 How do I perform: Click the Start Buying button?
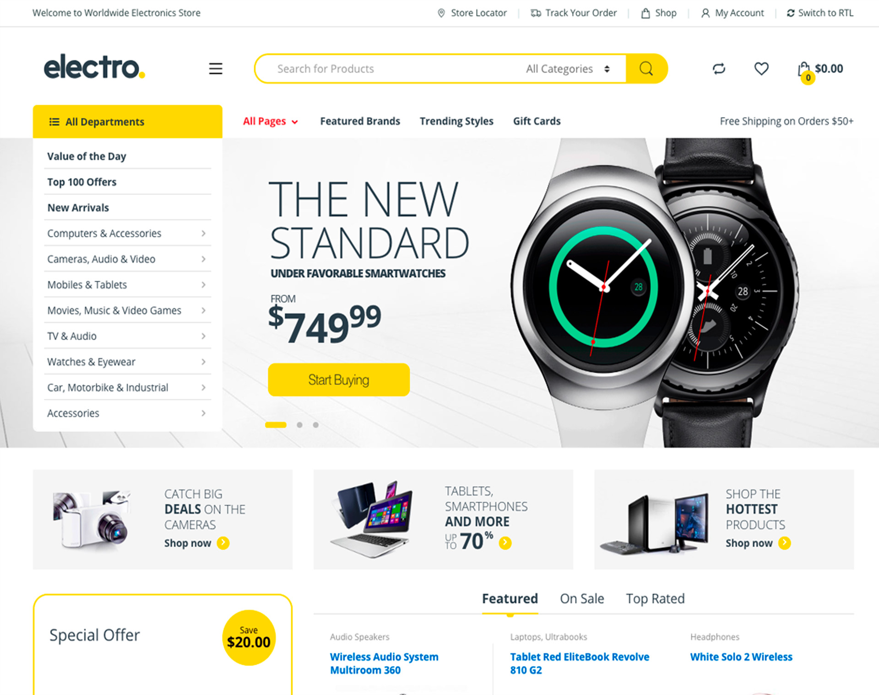(x=339, y=380)
